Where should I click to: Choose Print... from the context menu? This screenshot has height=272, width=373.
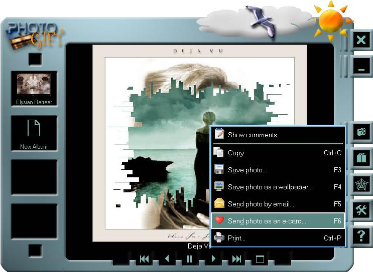(x=278, y=238)
